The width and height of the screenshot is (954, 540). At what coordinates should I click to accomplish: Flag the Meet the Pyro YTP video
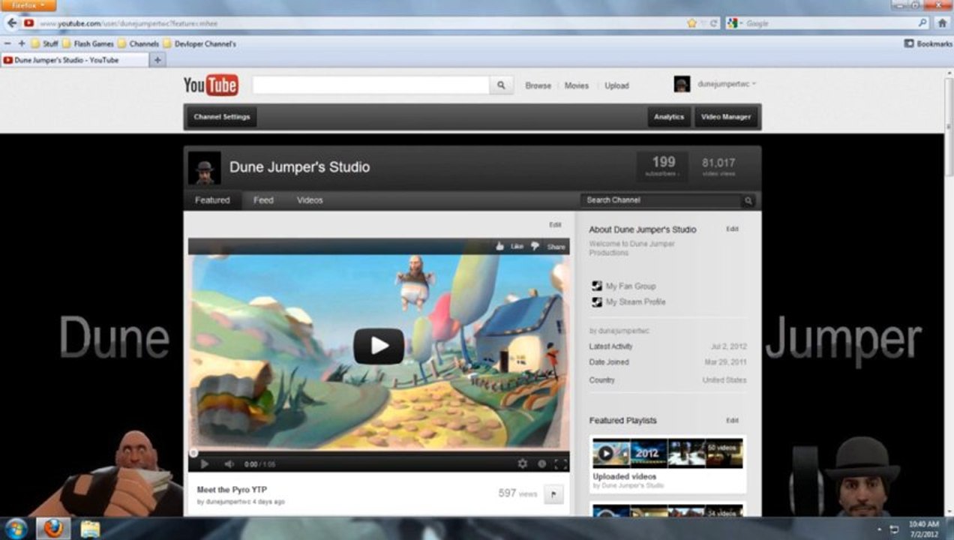click(553, 494)
